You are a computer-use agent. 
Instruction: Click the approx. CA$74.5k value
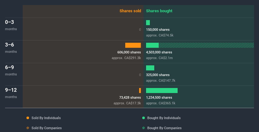(x=160, y=36)
